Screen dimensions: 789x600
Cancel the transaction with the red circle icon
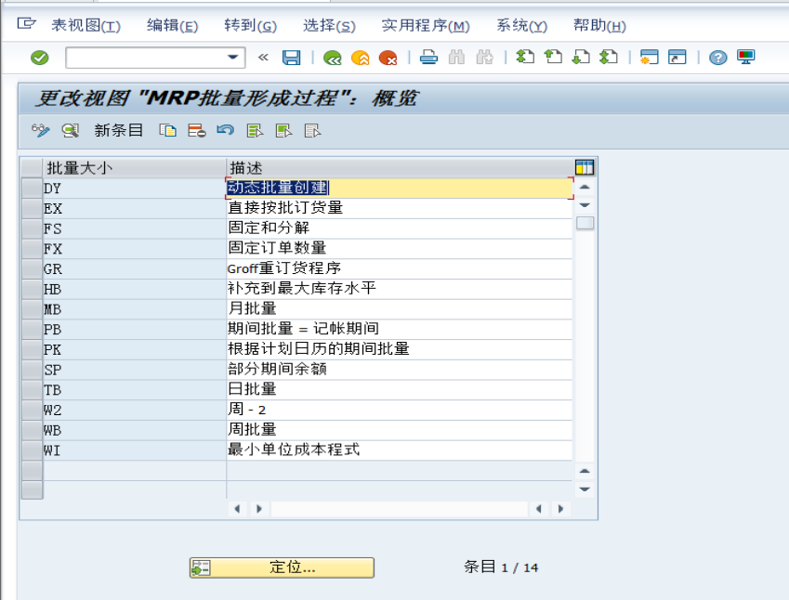click(x=388, y=58)
